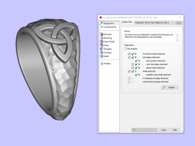Uncheck inverted normals detected checkbox

pos(129,54)
